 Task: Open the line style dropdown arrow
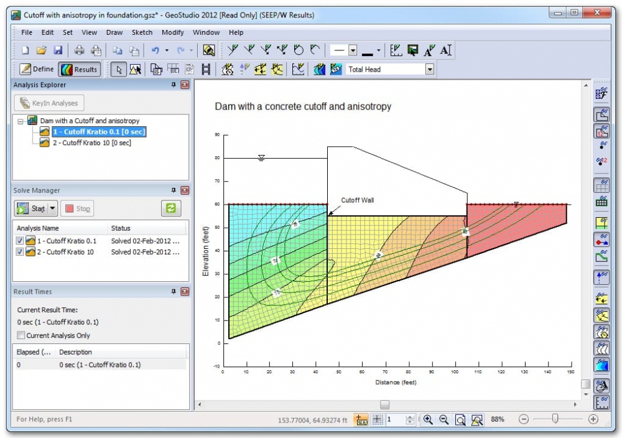coord(353,50)
